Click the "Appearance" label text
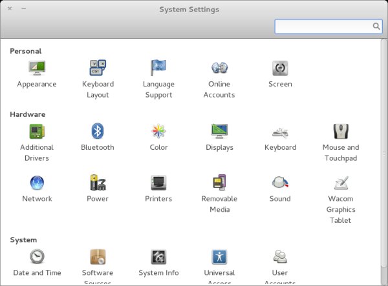Screen dimensions: 388x286 point(37,84)
